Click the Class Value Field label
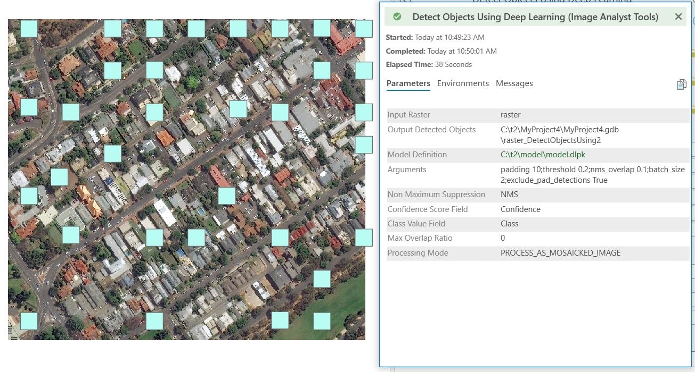695x372 pixels. [x=416, y=224]
